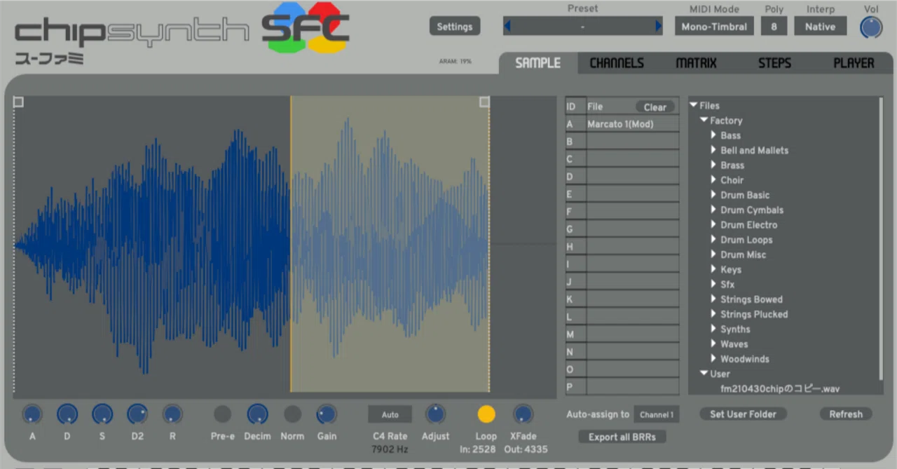897x469 pixels.
Task: Switch to the PLAYER tab
Action: click(x=854, y=63)
